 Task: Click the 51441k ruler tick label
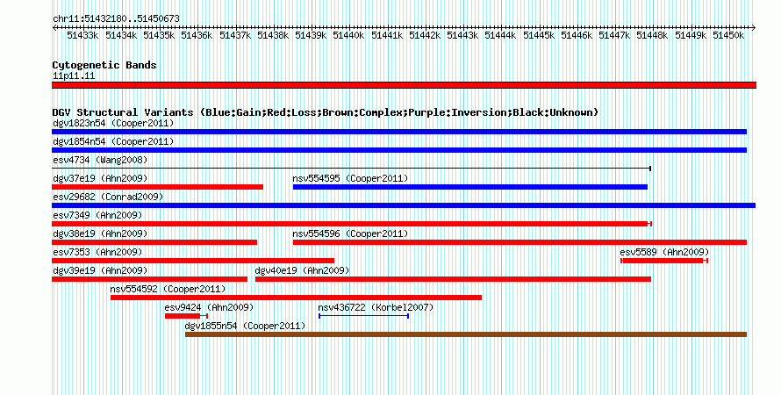[387, 35]
